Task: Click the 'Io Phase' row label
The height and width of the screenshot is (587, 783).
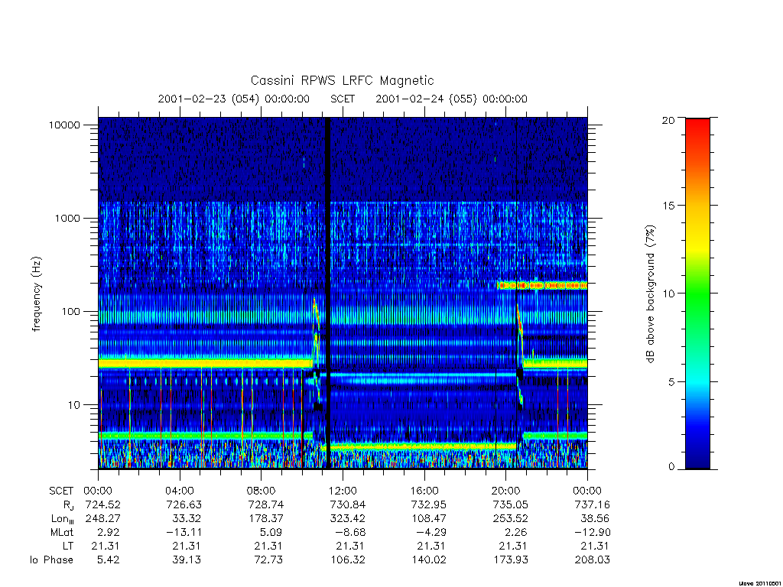Action: 51,560
